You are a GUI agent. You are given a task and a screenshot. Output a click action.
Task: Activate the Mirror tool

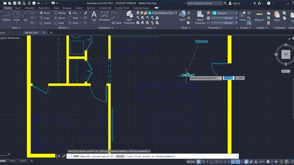pos(60,18)
